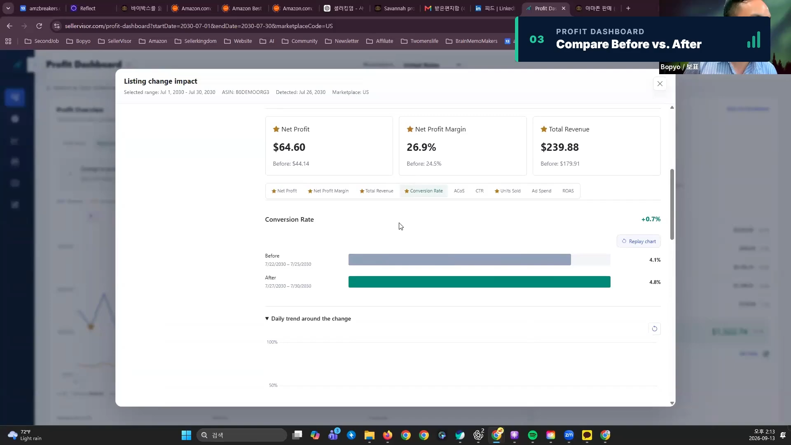Open a new browser tab

click(x=628, y=8)
